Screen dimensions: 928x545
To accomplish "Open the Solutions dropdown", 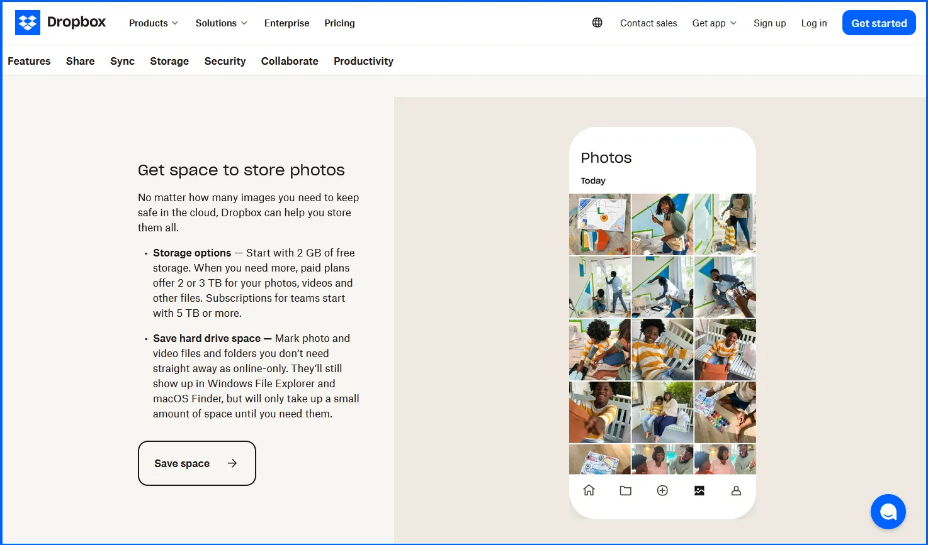I will (221, 23).
